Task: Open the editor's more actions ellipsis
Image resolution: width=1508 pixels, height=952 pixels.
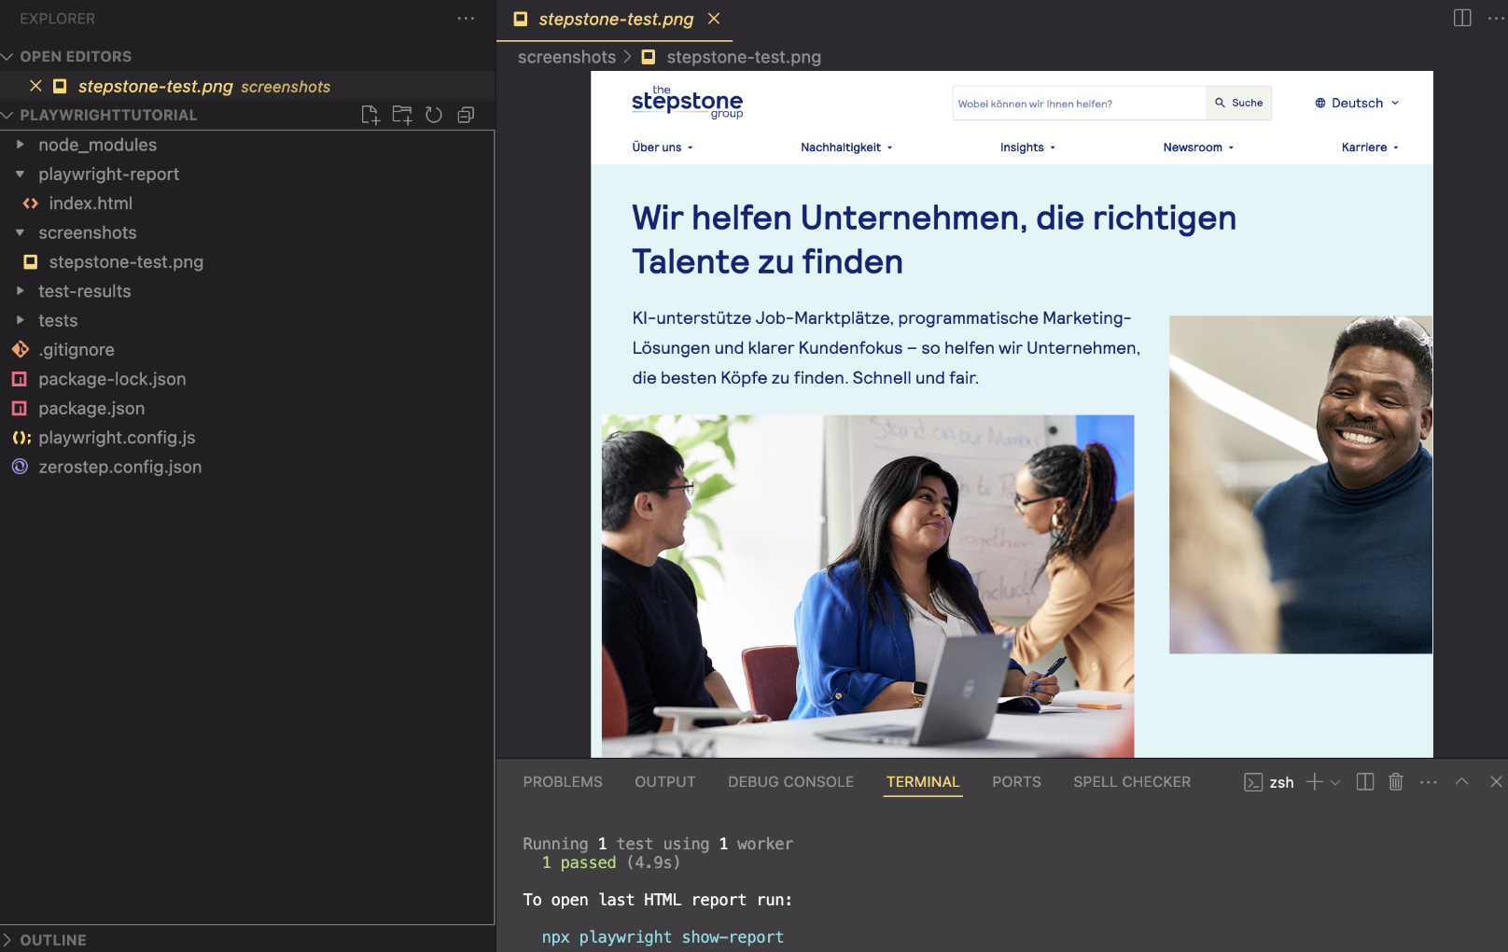Action: pos(1496,18)
